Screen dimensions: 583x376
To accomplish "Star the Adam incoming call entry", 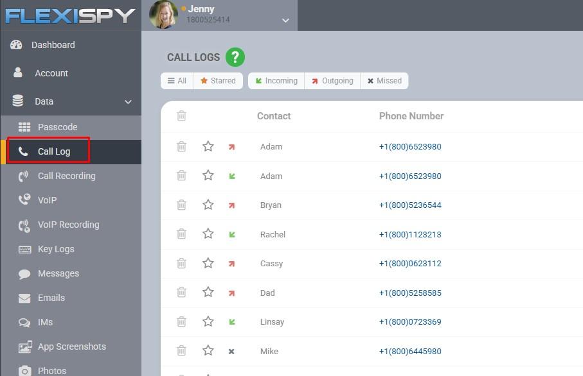I will (x=208, y=175).
